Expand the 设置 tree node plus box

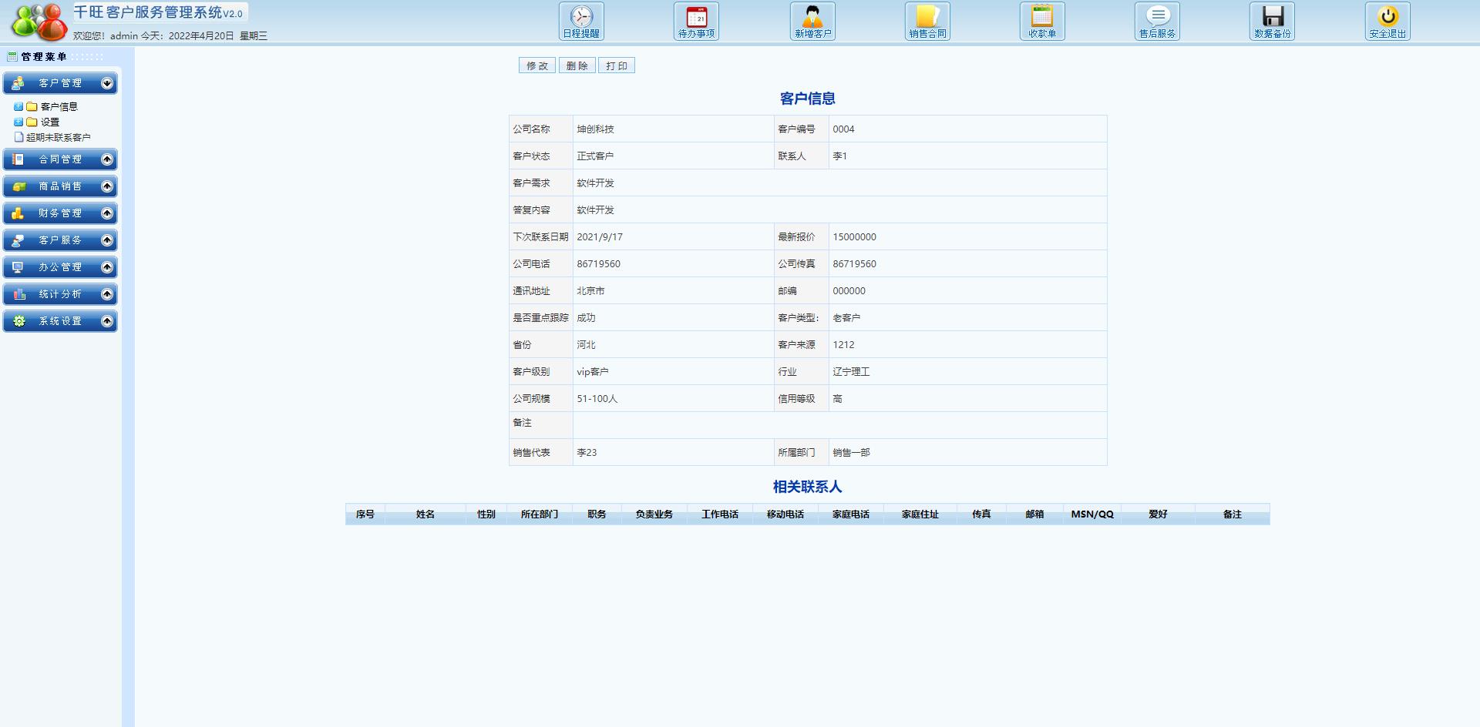tap(18, 122)
